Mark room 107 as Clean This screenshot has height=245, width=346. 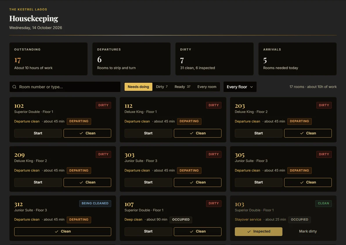(x=198, y=232)
